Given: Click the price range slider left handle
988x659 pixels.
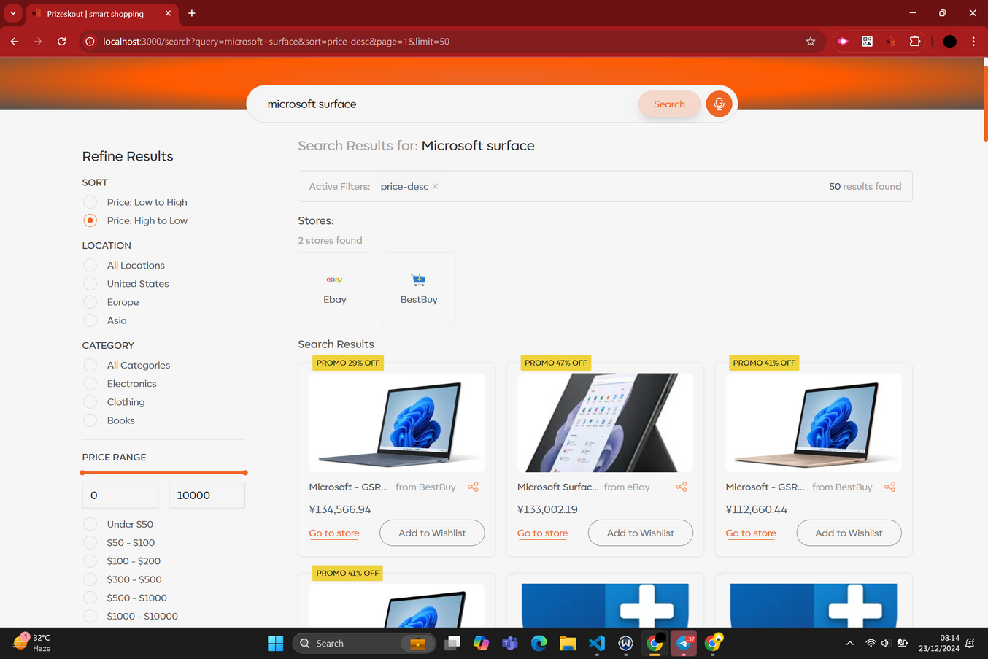Looking at the screenshot, I should click(x=82, y=473).
